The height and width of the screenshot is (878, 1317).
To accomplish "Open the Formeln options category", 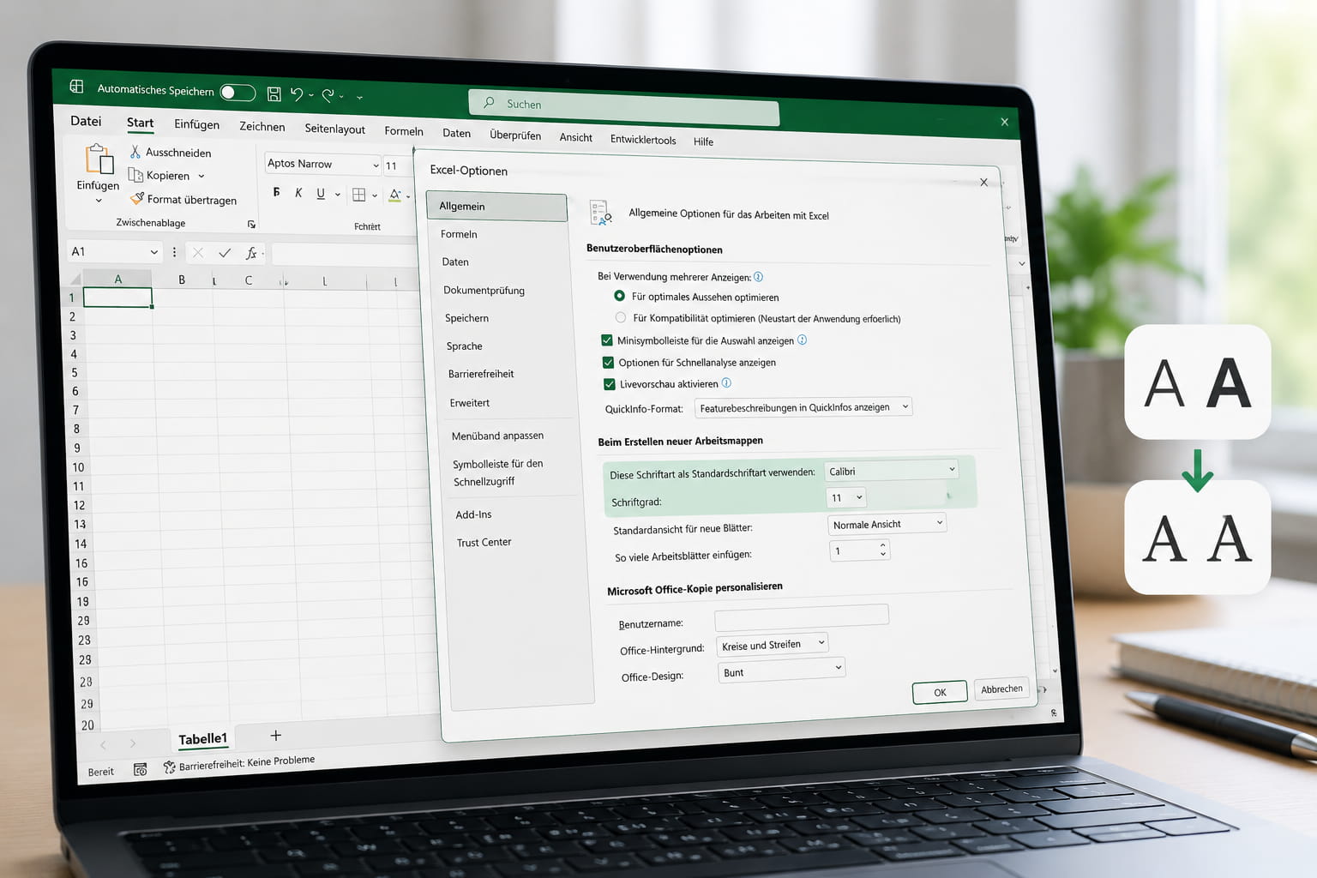I will (x=459, y=234).
